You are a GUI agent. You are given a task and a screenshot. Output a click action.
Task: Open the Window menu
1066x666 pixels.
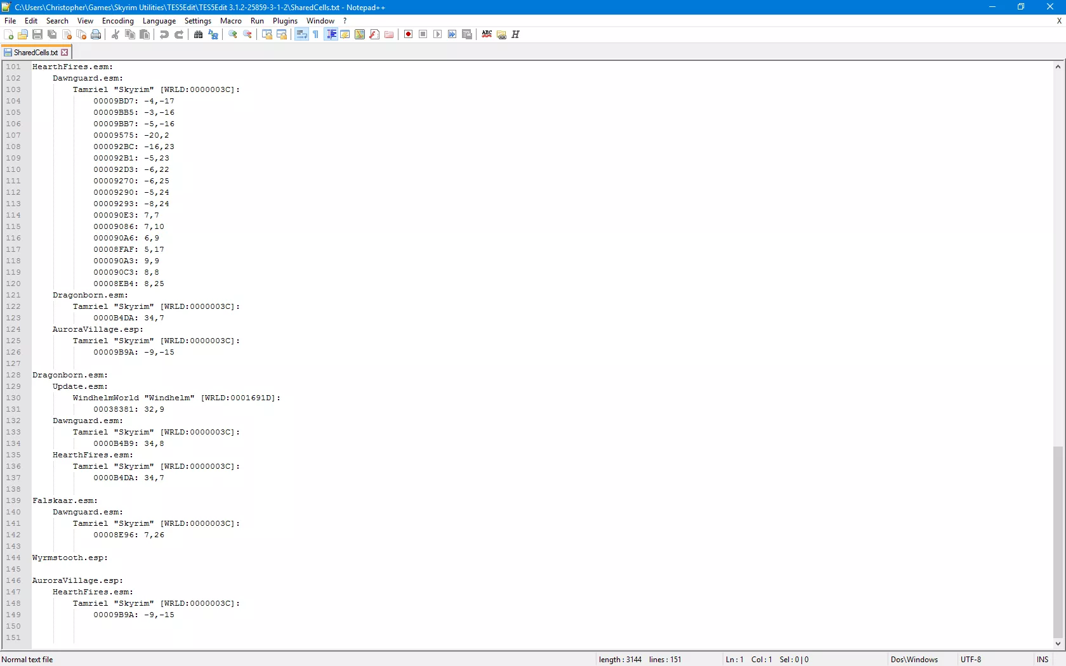click(320, 21)
